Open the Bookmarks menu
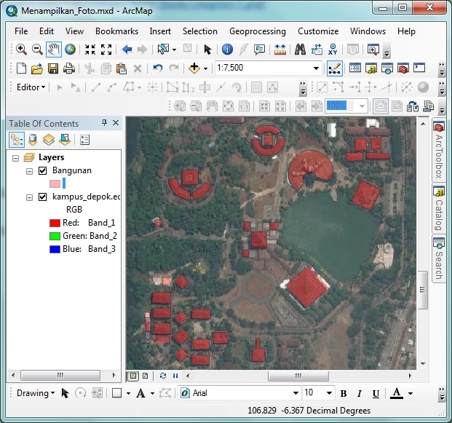This screenshot has width=452, height=423. pos(116,31)
